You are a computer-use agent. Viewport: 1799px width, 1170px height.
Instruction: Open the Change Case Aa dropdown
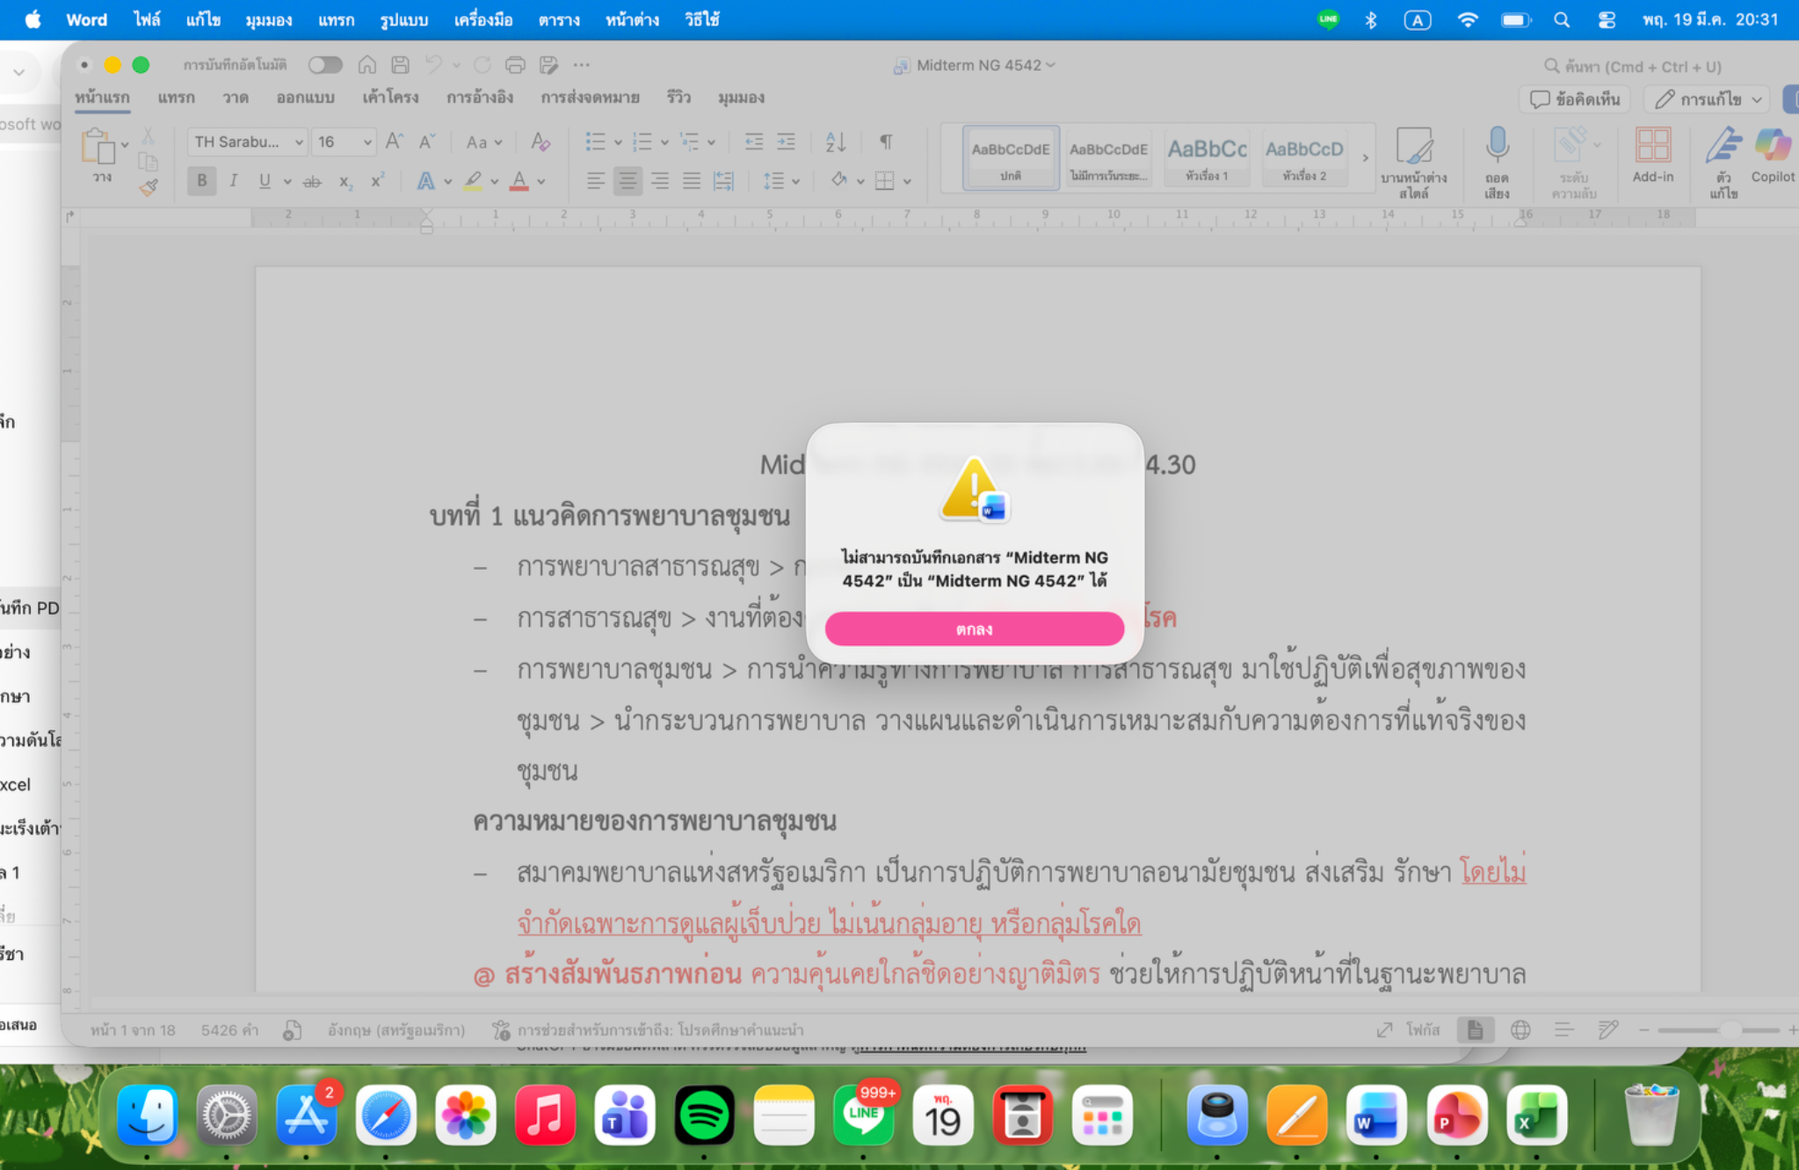[483, 142]
